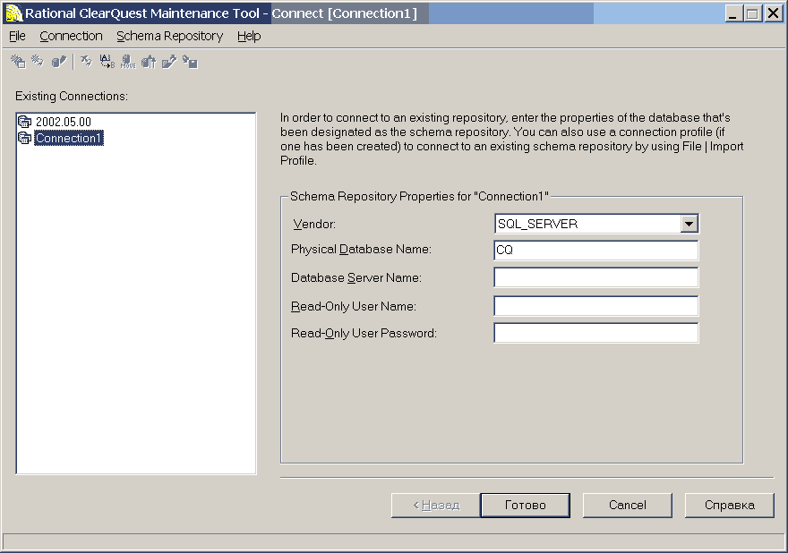The height and width of the screenshot is (553, 788).
Task: Click the Готово finish button
Action: pyautogui.click(x=525, y=505)
